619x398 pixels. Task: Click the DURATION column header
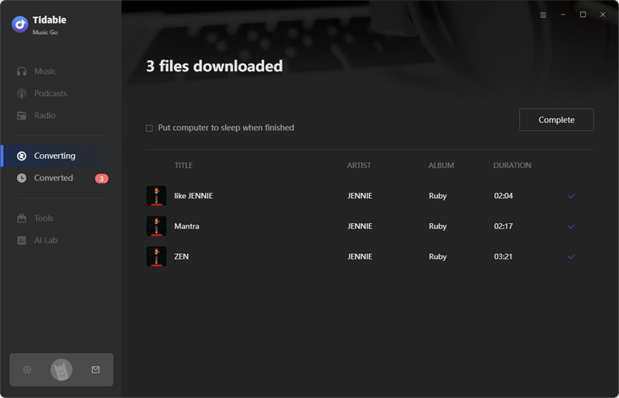[x=512, y=165]
